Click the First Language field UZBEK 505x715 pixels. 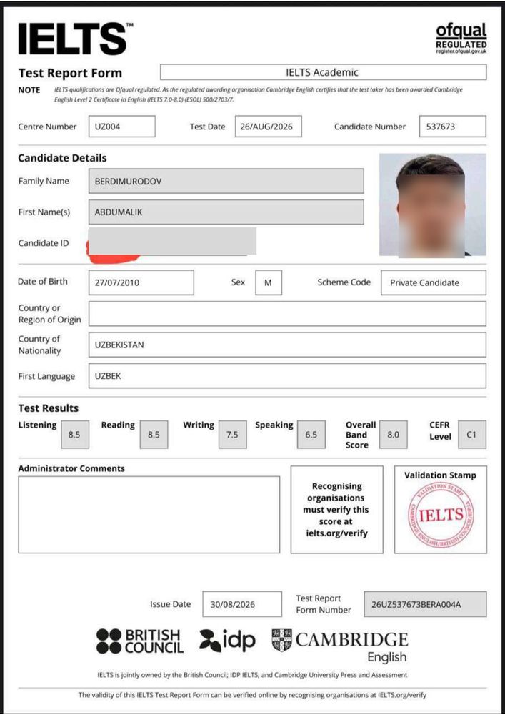(287, 376)
